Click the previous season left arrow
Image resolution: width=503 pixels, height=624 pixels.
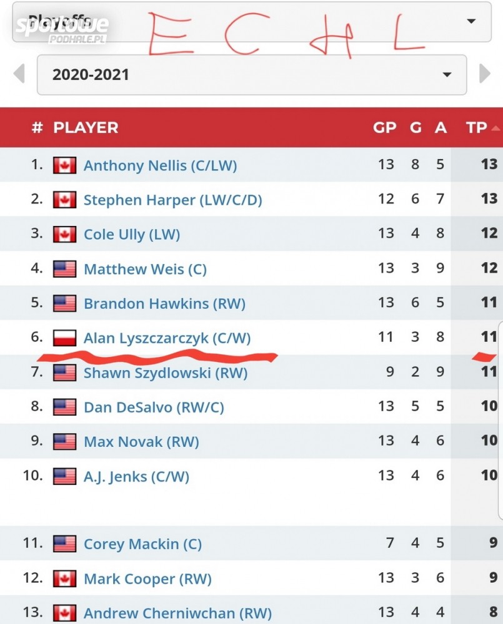(x=19, y=74)
